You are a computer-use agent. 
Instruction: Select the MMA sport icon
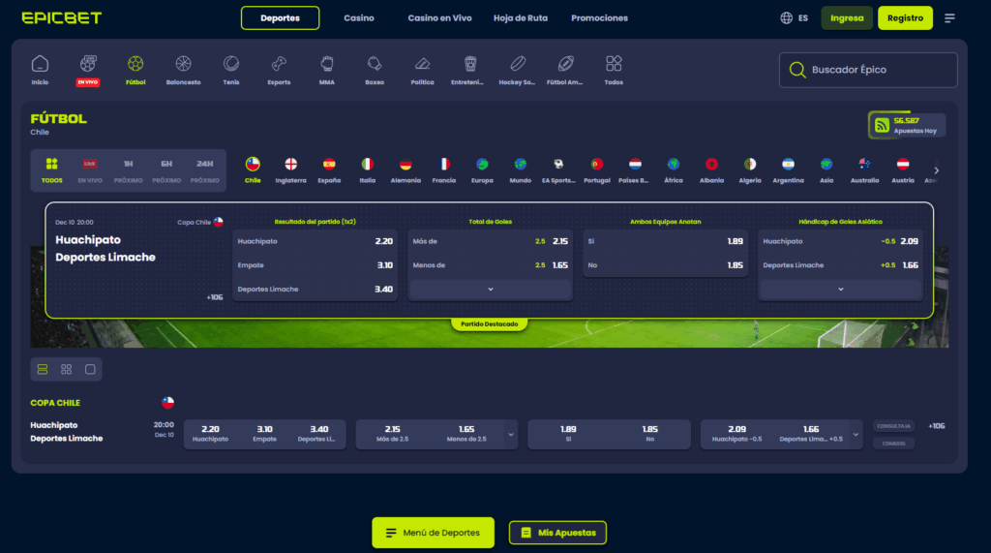327,71
